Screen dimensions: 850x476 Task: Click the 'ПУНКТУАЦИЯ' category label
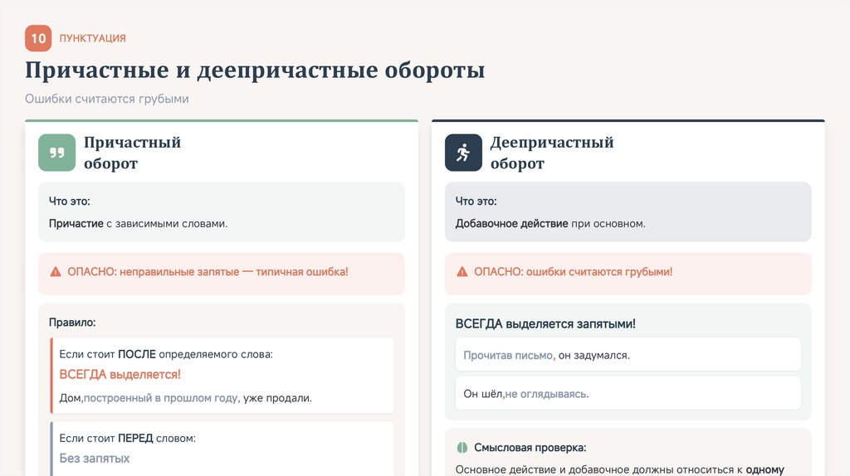(93, 38)
